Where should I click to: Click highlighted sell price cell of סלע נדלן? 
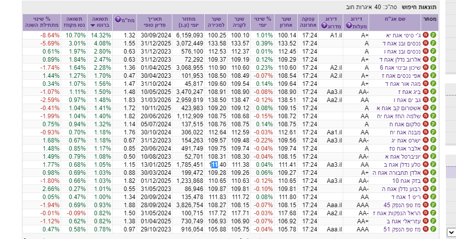coord(215,164)
